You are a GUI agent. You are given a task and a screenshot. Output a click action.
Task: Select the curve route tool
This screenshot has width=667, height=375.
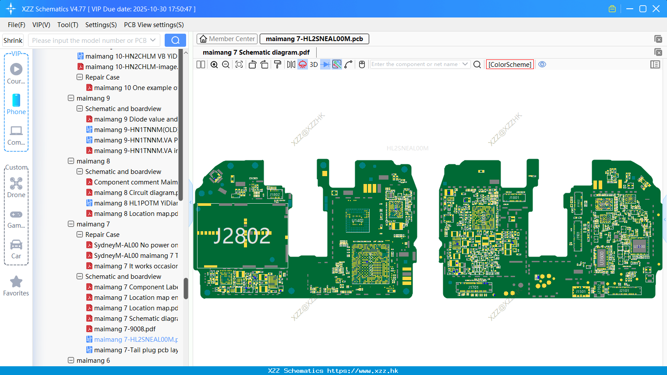pyautogui.click(x=349, y=64)
